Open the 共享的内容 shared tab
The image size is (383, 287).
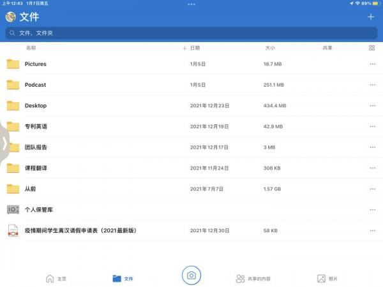[253, 279]
